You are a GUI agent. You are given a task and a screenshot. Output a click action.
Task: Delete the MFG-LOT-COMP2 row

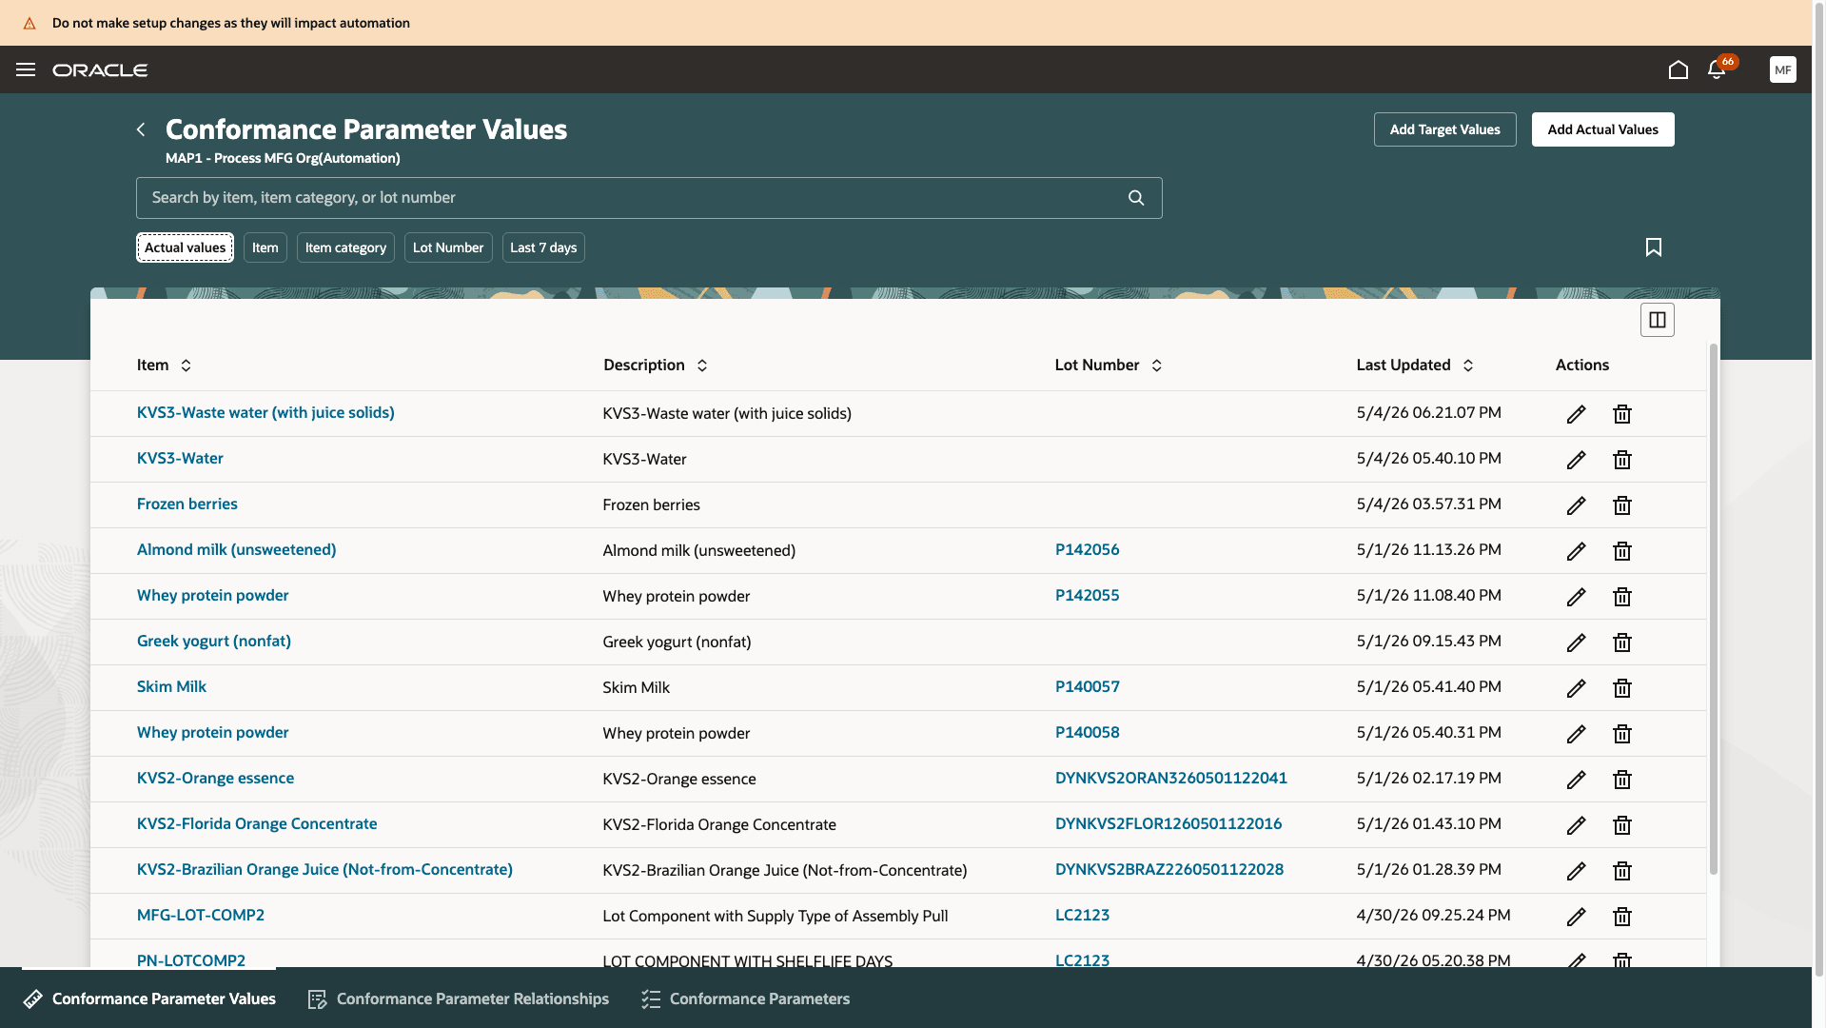[x=1622, y=917]
